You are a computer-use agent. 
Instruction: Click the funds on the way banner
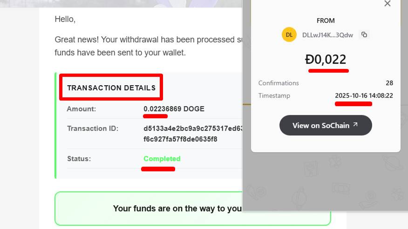(x=177, y=209)
